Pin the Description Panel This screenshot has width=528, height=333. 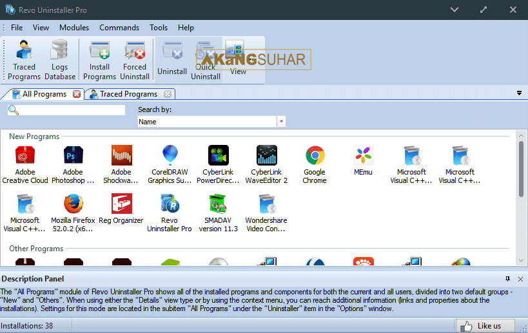coord(507,279)
